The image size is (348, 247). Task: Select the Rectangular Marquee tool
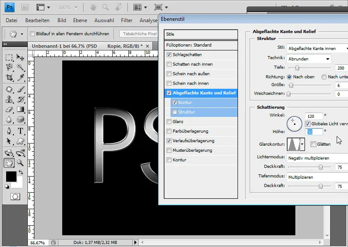(x=9, y=57)
